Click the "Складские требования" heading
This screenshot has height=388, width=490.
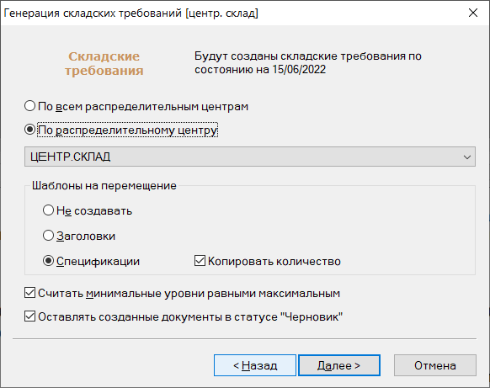pyautogui.click(x=104, y=63)
